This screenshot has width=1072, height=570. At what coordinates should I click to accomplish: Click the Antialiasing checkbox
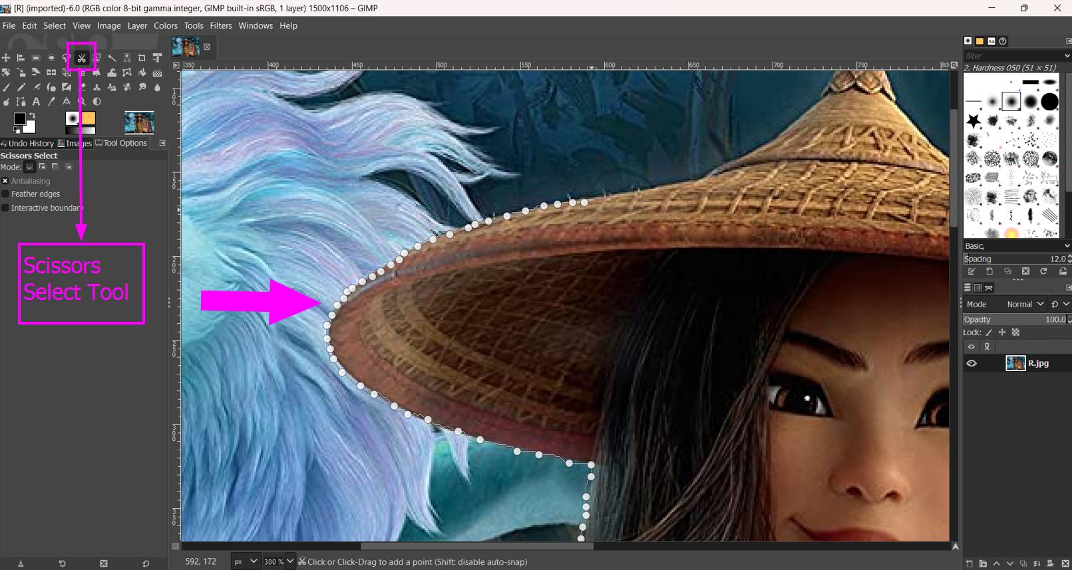(x=5, y=181)
